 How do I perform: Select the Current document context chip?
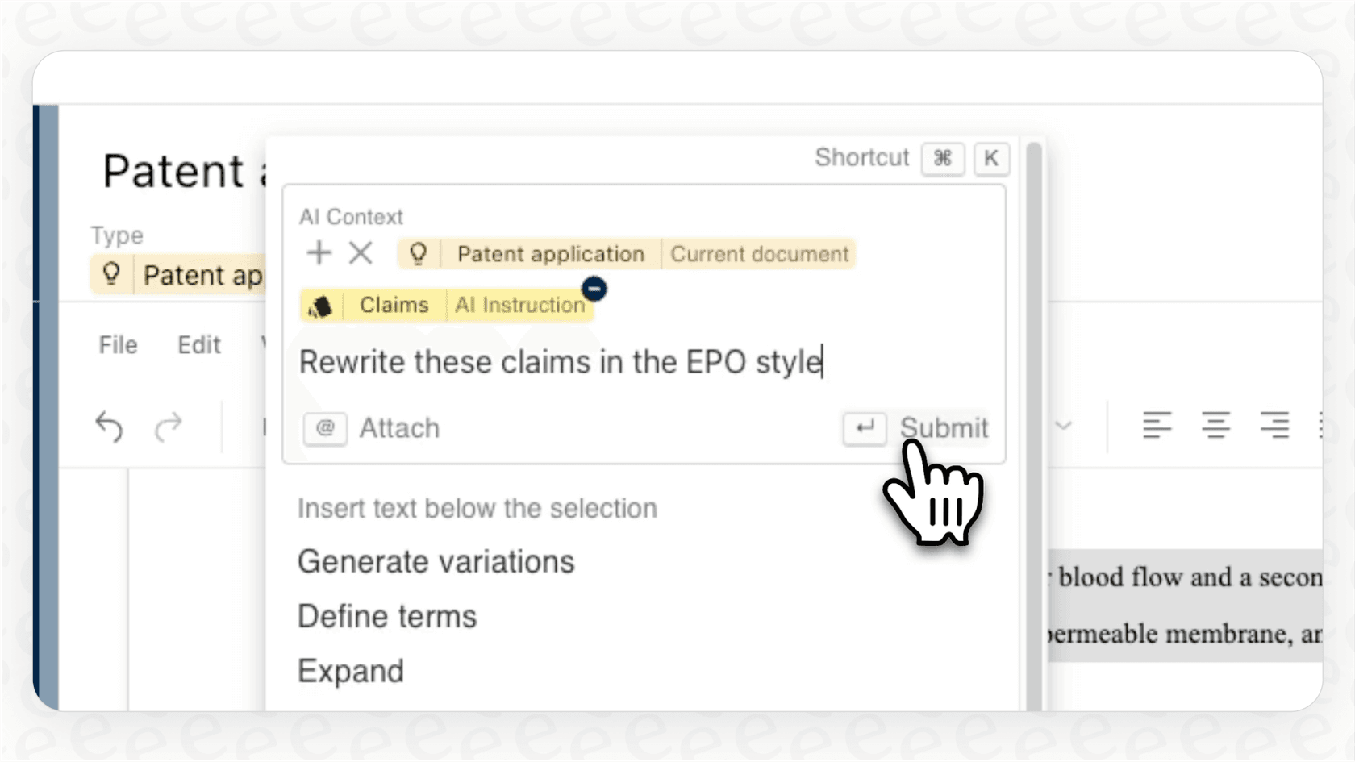pyautogui.click(x=758, y=253)
